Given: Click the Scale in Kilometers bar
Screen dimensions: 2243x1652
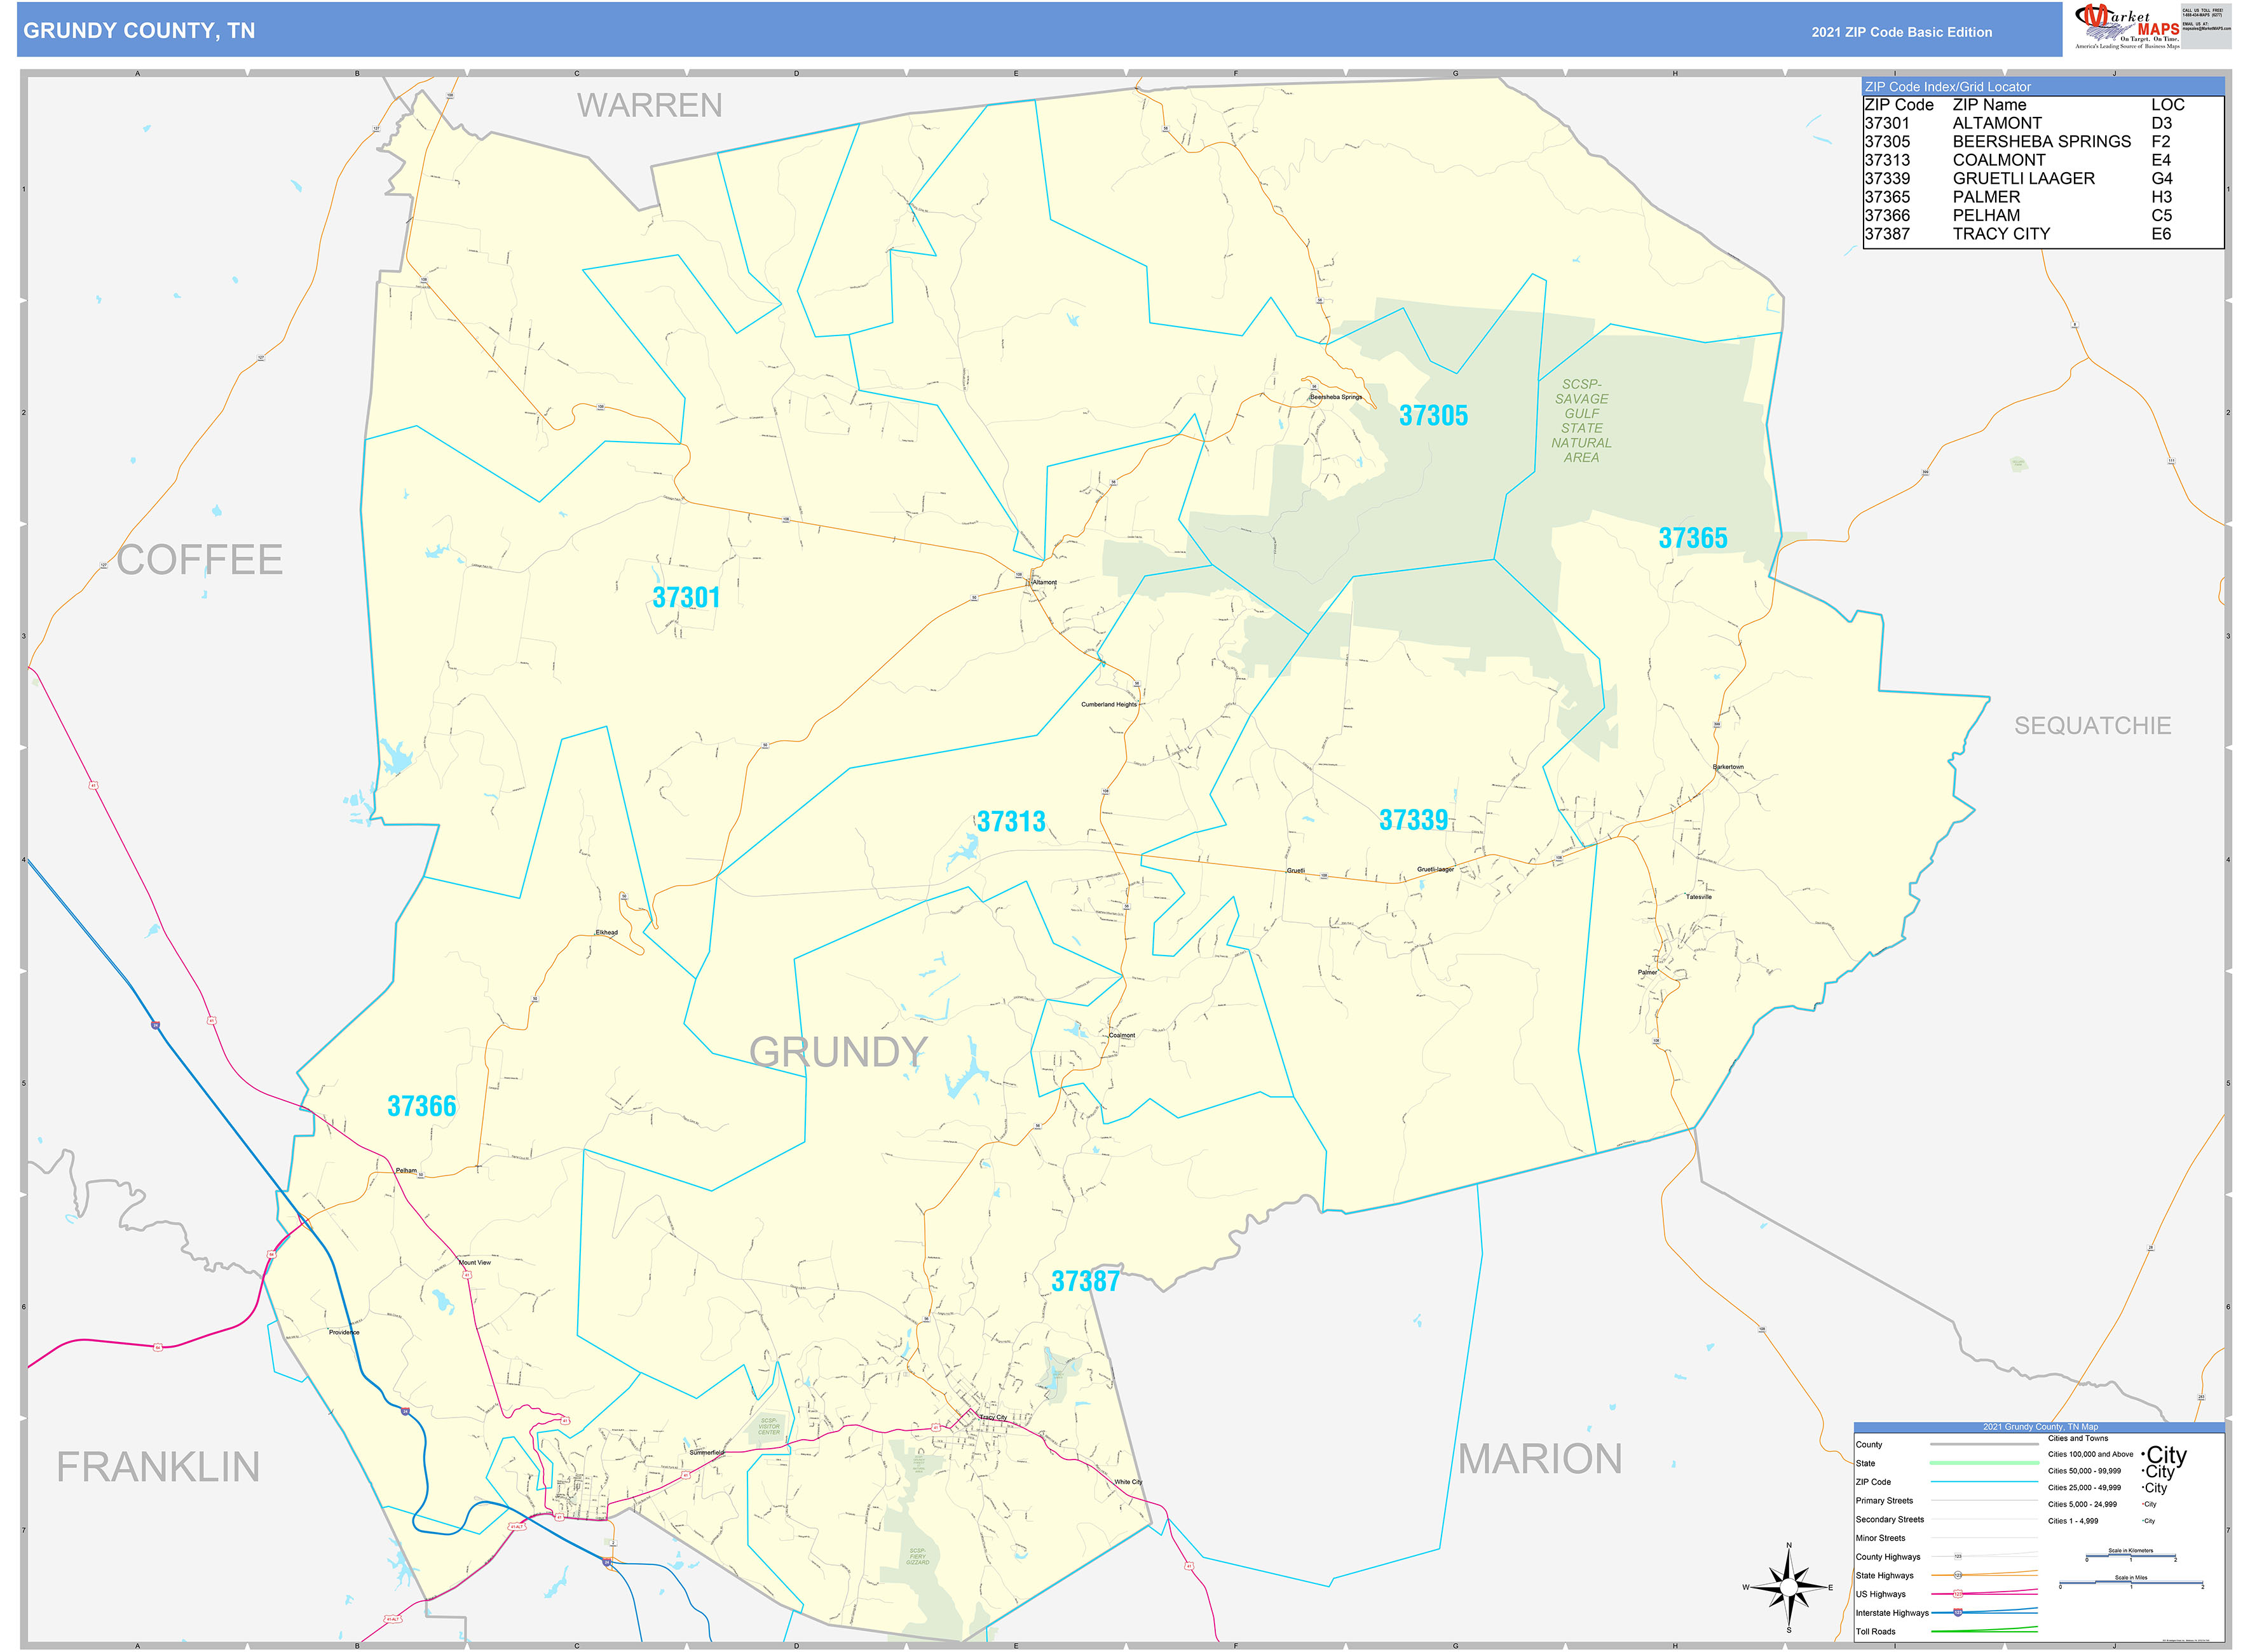Looking at the screenshot, I should [x=2130, y=1557].
